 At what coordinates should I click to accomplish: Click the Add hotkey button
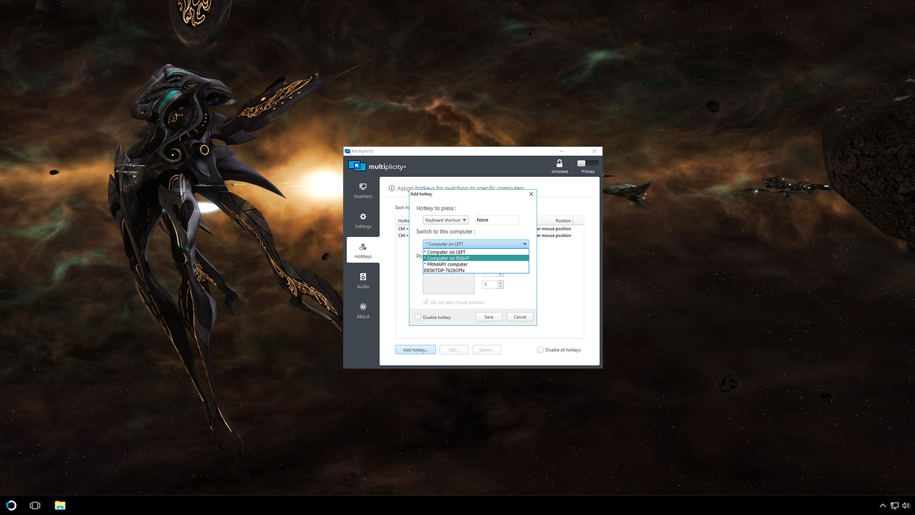(415, 350)
